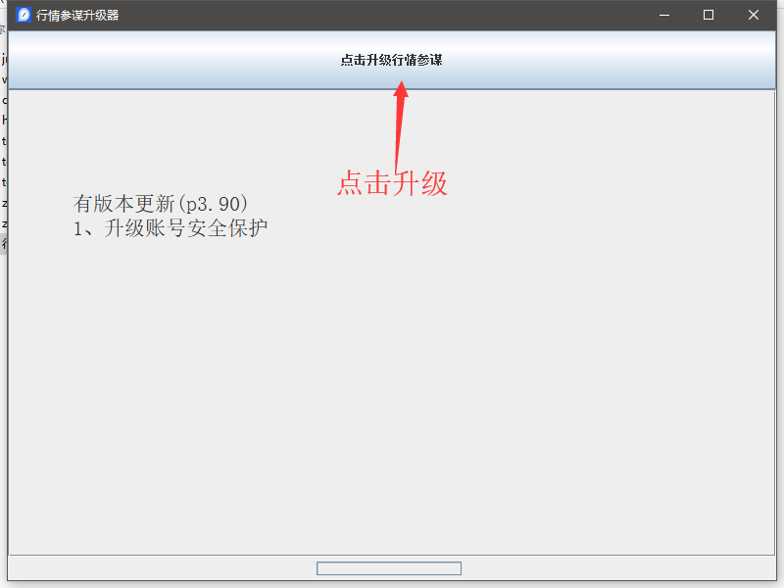Screen dimensions: 784x588
Task: Click the red upward arrow annotation
Action: 400,127
